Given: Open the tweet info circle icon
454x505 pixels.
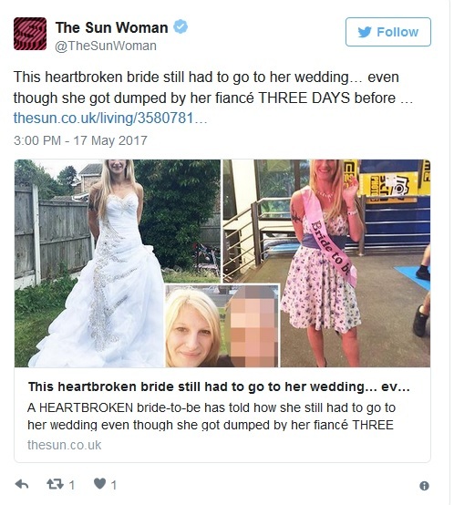Looking at the screenshot, I should pos(424,485).
